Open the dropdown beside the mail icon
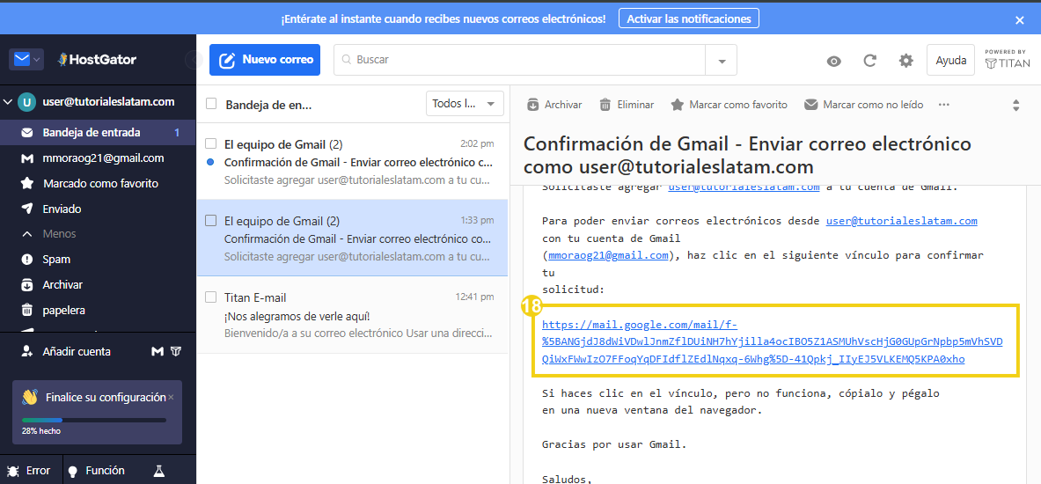Screen dimensions: 1041x484 [36, 60]
